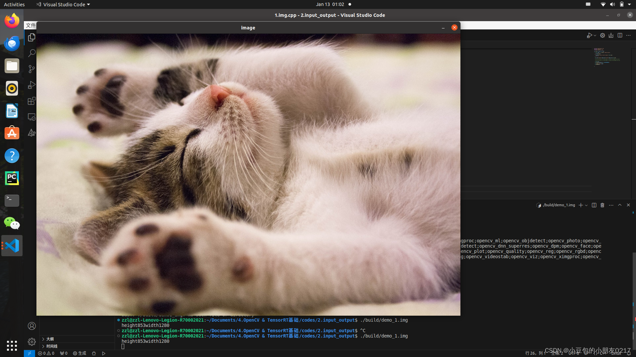
Task: Open Files manager from the dock
Action: (x=12, y=66)
